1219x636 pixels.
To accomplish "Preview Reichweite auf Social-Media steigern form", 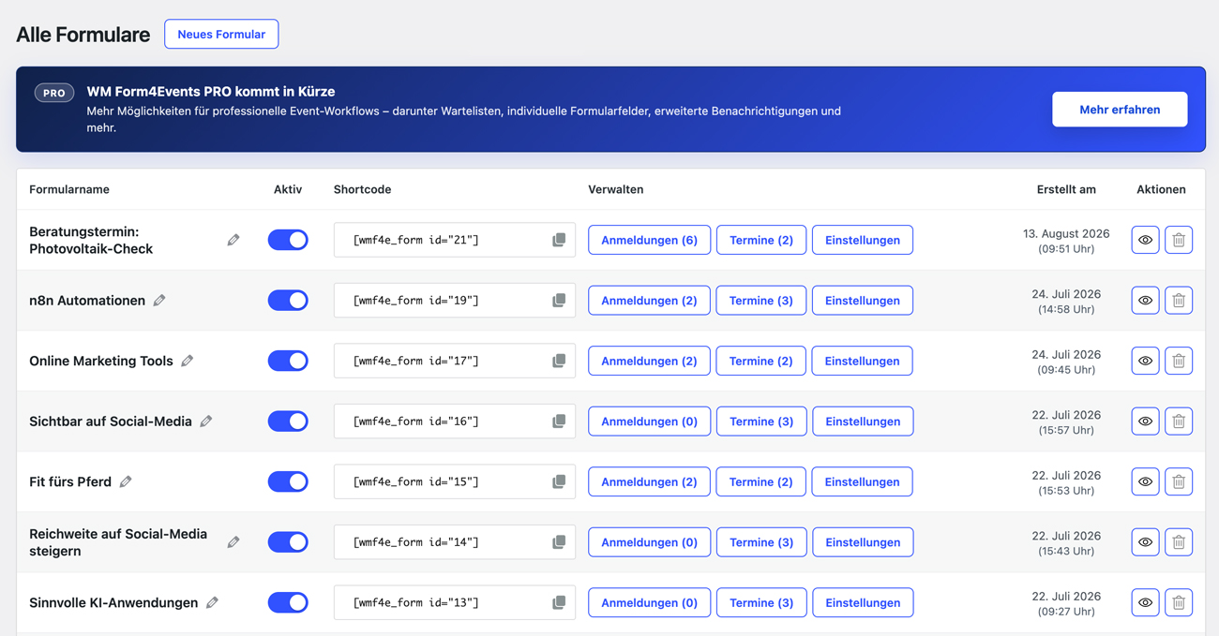I will 1145,542.
